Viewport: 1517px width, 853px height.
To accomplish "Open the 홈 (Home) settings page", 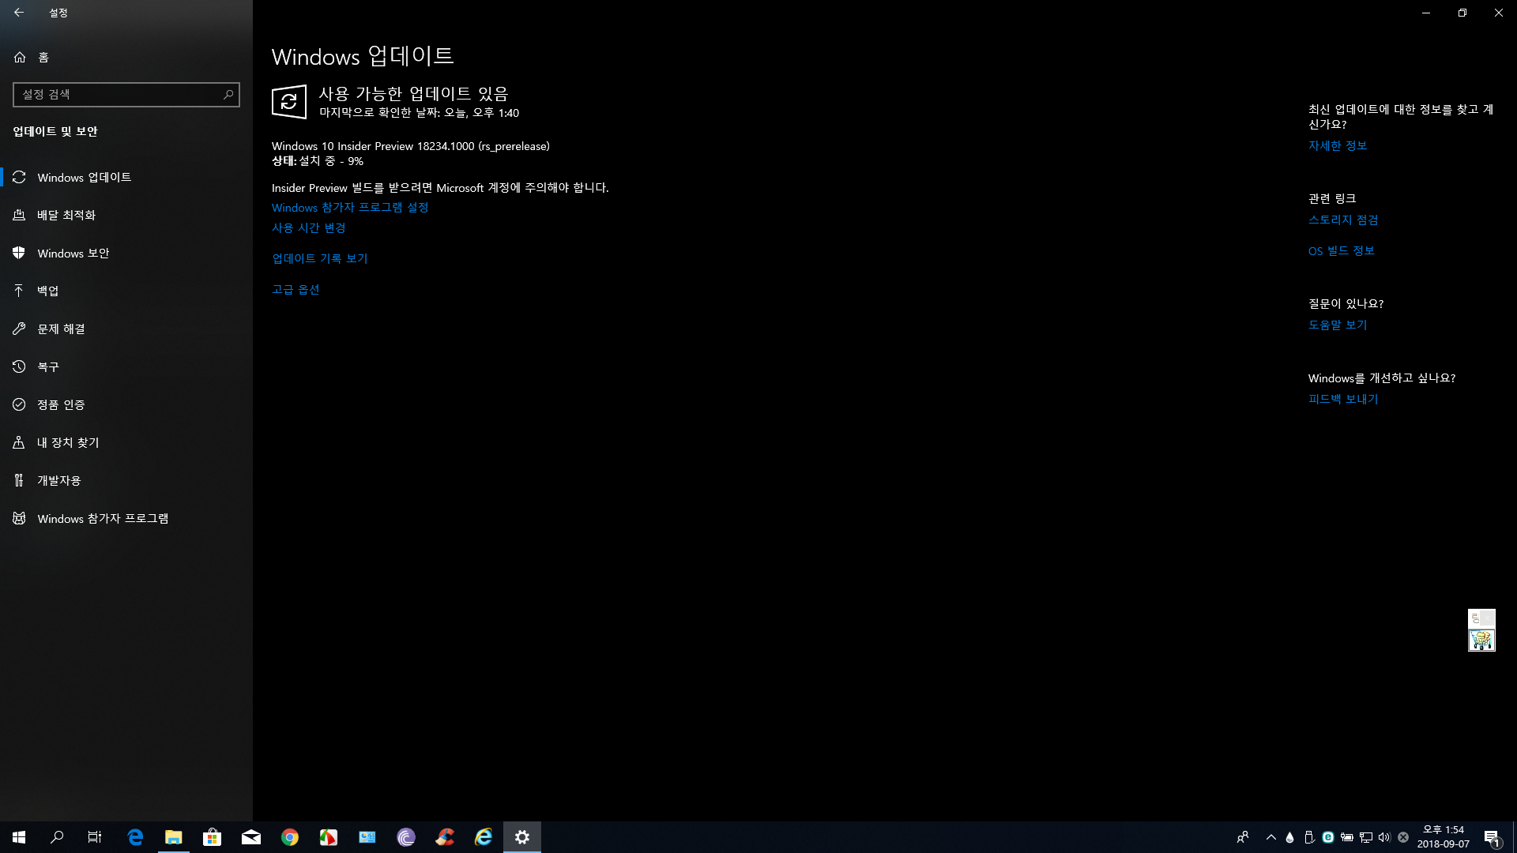I will point(126,57).
